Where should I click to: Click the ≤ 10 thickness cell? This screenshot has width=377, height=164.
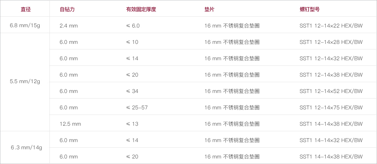coord(132,42)
